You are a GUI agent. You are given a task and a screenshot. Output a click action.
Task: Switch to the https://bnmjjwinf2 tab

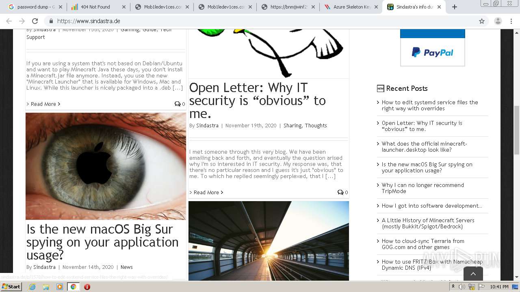[x=286, y=7]
